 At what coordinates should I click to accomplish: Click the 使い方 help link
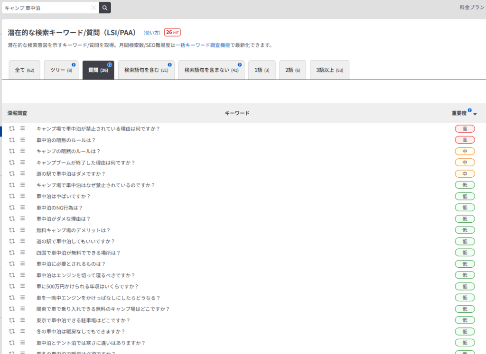coord(152,33)
